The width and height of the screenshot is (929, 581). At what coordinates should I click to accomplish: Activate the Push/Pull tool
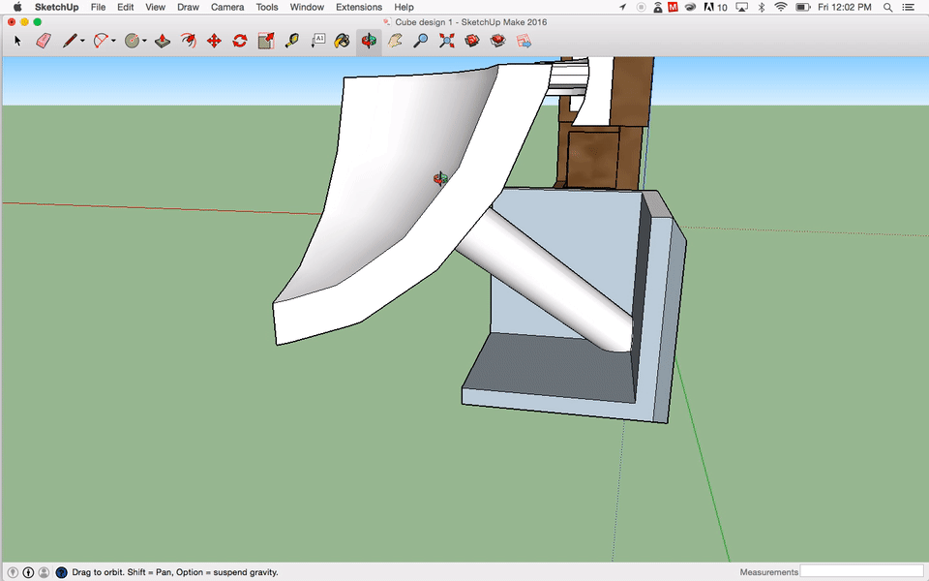[163, 41]
